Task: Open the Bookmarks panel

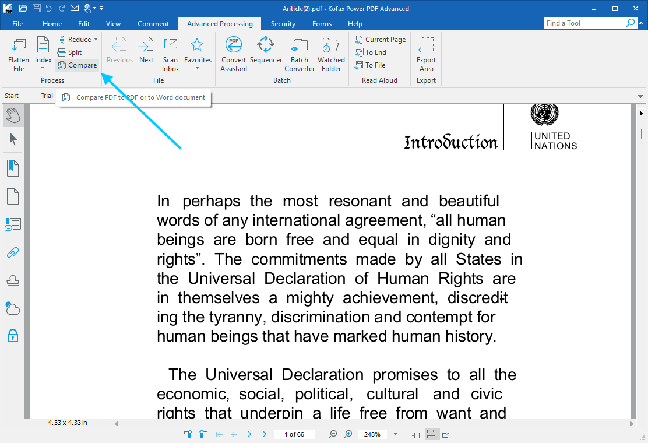Action: click(x=13, y=168)
